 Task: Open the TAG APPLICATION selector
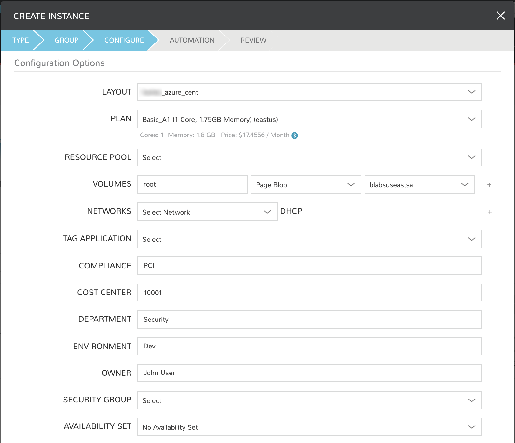pos(472,239)
